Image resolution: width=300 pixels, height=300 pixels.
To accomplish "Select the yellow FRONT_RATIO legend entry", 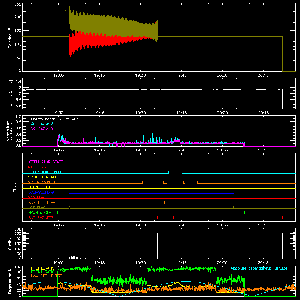I will click(x=43, y=268).
